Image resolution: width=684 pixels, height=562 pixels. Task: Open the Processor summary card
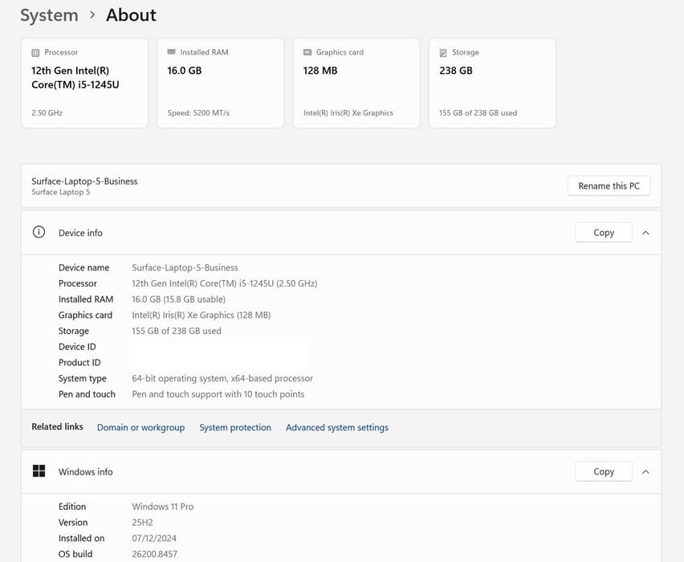tap(84, 83)
